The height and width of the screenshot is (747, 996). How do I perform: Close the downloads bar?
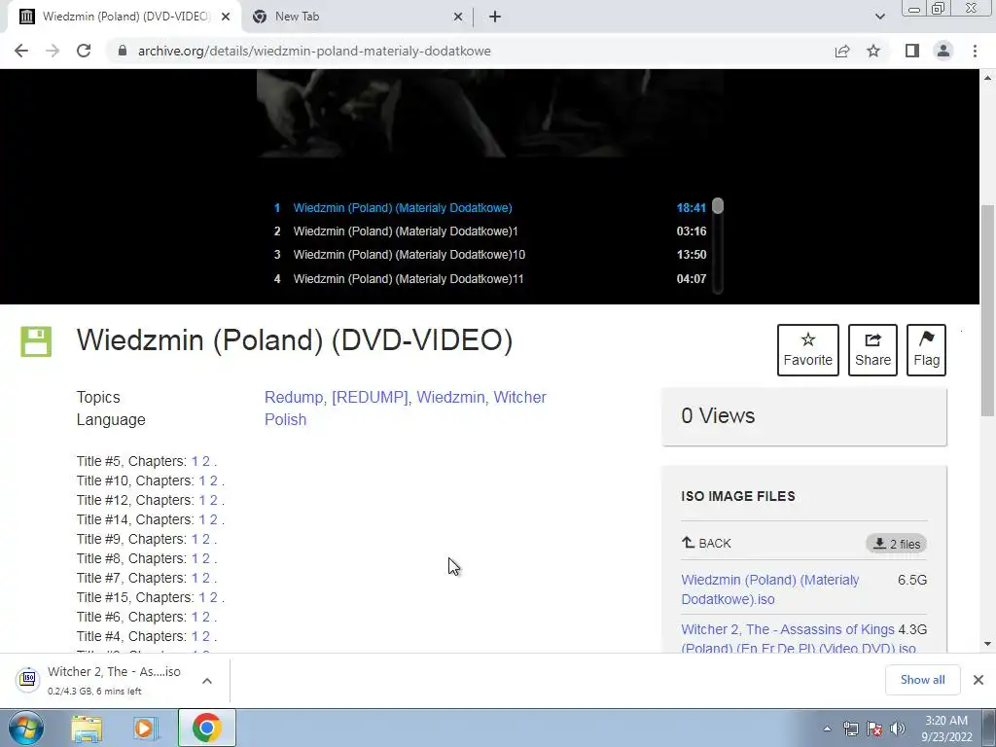(978, 680)
